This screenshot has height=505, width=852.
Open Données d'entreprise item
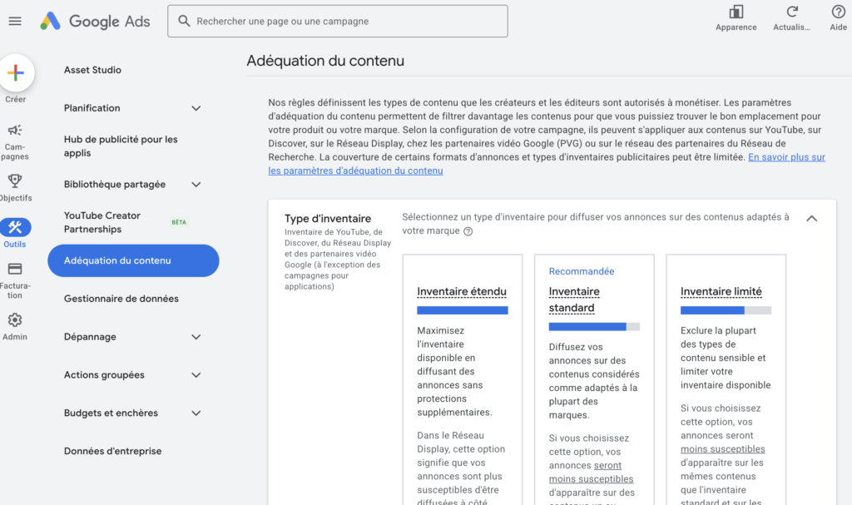click(x=112, y=451)
